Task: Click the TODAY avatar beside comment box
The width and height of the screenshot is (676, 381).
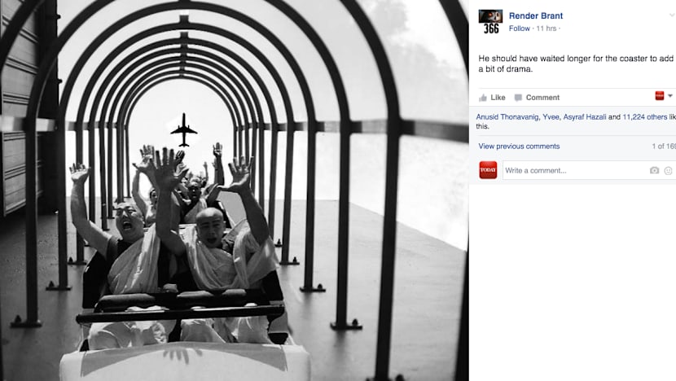Action: (488, 170)
